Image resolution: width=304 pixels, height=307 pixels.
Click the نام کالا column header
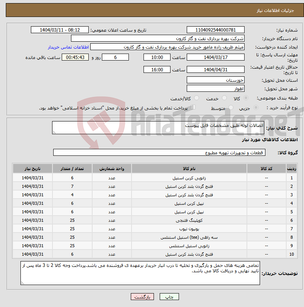(189, 169)
